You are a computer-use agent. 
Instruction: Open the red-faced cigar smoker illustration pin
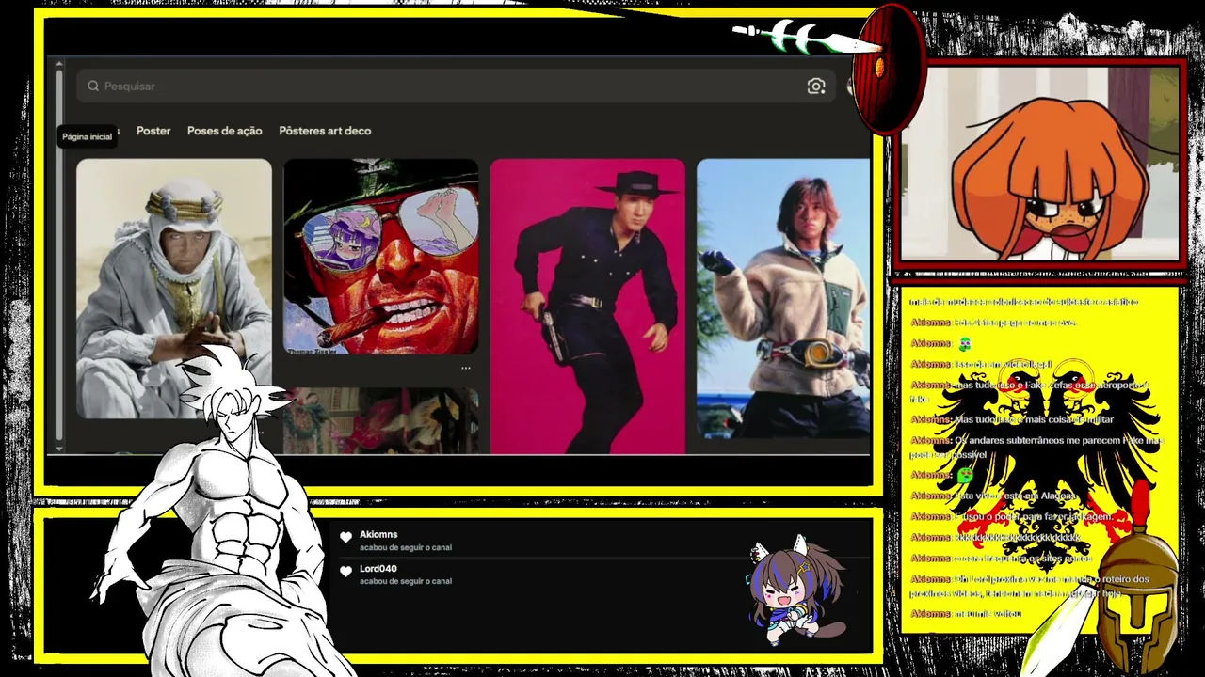click(381, 257)
